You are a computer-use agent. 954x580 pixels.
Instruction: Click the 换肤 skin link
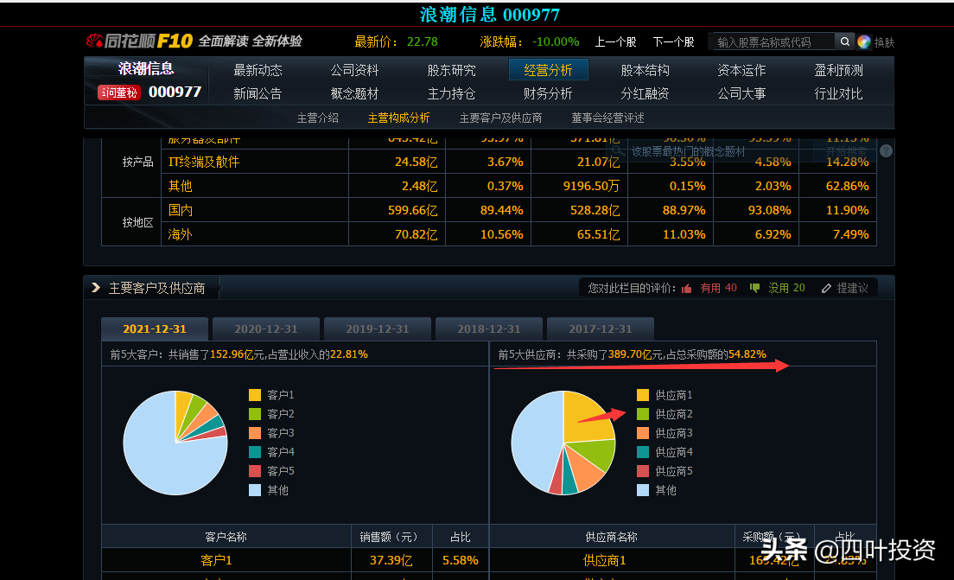(884, 42)
